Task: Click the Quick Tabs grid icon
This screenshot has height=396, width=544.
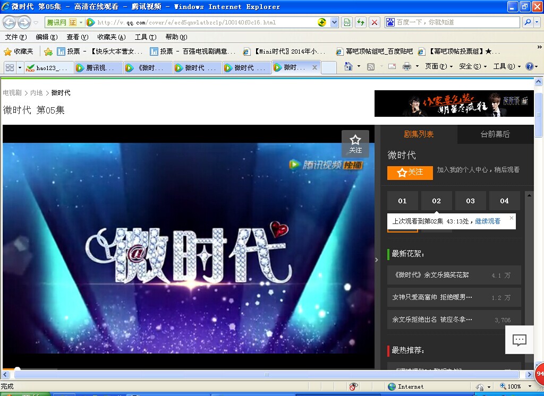Action: 10,67
